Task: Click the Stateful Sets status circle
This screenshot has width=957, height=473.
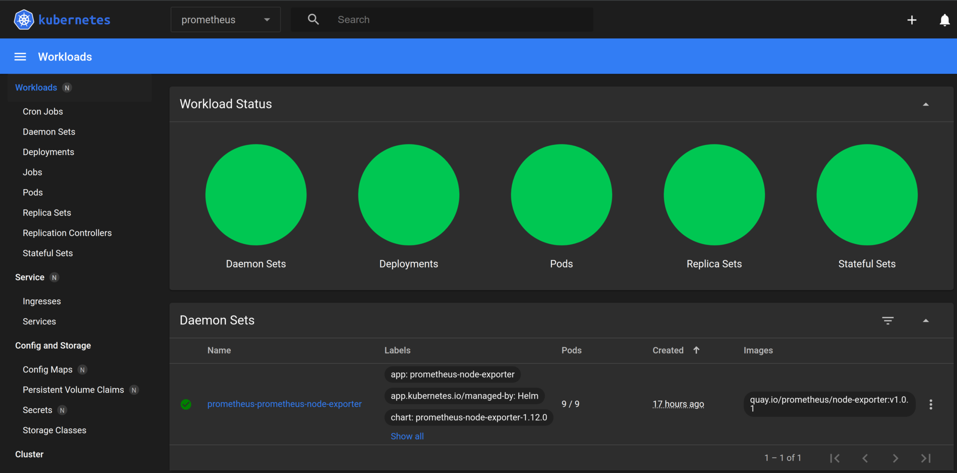Action: (867, 194)
